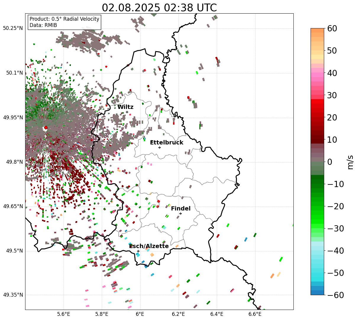The height and width of the screenshot is (320, 357).
Task: Click the latitude label 50.1°N
Action: click(14, 73)
